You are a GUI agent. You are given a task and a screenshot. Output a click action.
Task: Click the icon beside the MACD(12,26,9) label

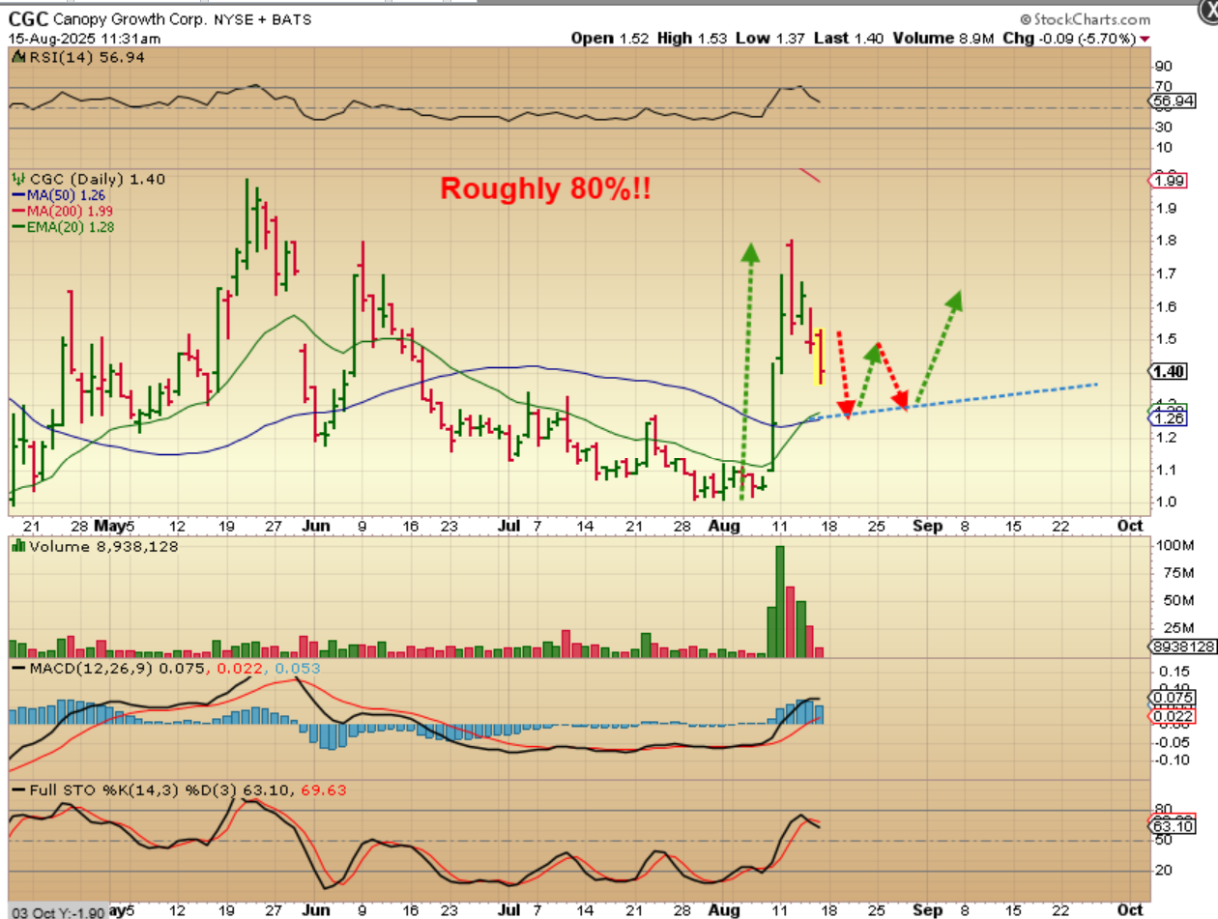[16, 669]
